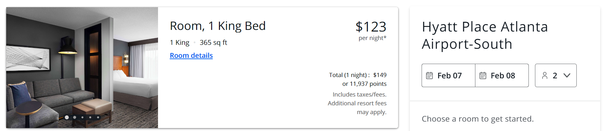Click calendar icon next to Feb 08
The image size is (607, 131).
pos(483,76)
